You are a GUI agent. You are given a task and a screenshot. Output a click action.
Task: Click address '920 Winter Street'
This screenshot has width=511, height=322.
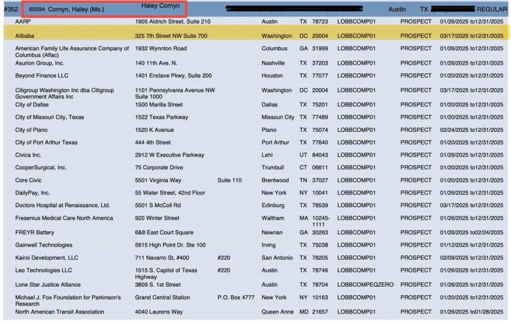click(x=157, y=218)
